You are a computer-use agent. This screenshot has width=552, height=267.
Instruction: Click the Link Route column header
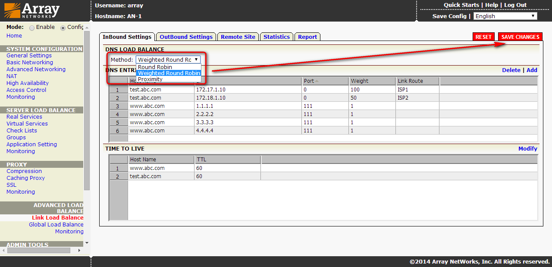[x=418, y=81]
